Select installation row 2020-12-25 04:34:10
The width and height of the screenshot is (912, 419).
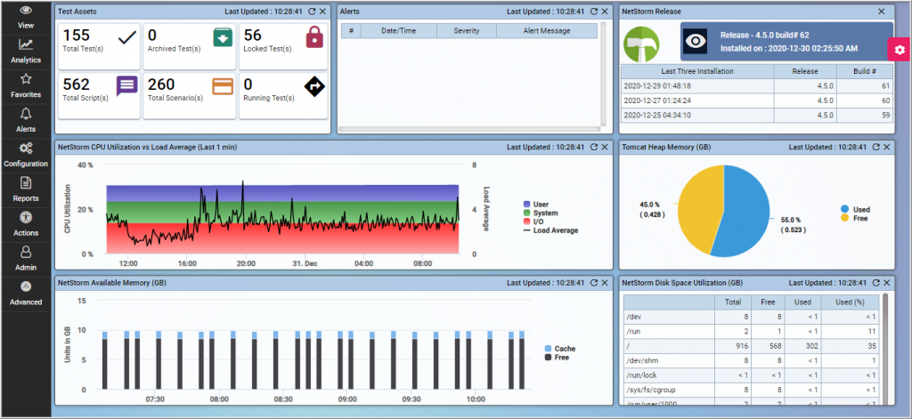[x=757, y=115]
